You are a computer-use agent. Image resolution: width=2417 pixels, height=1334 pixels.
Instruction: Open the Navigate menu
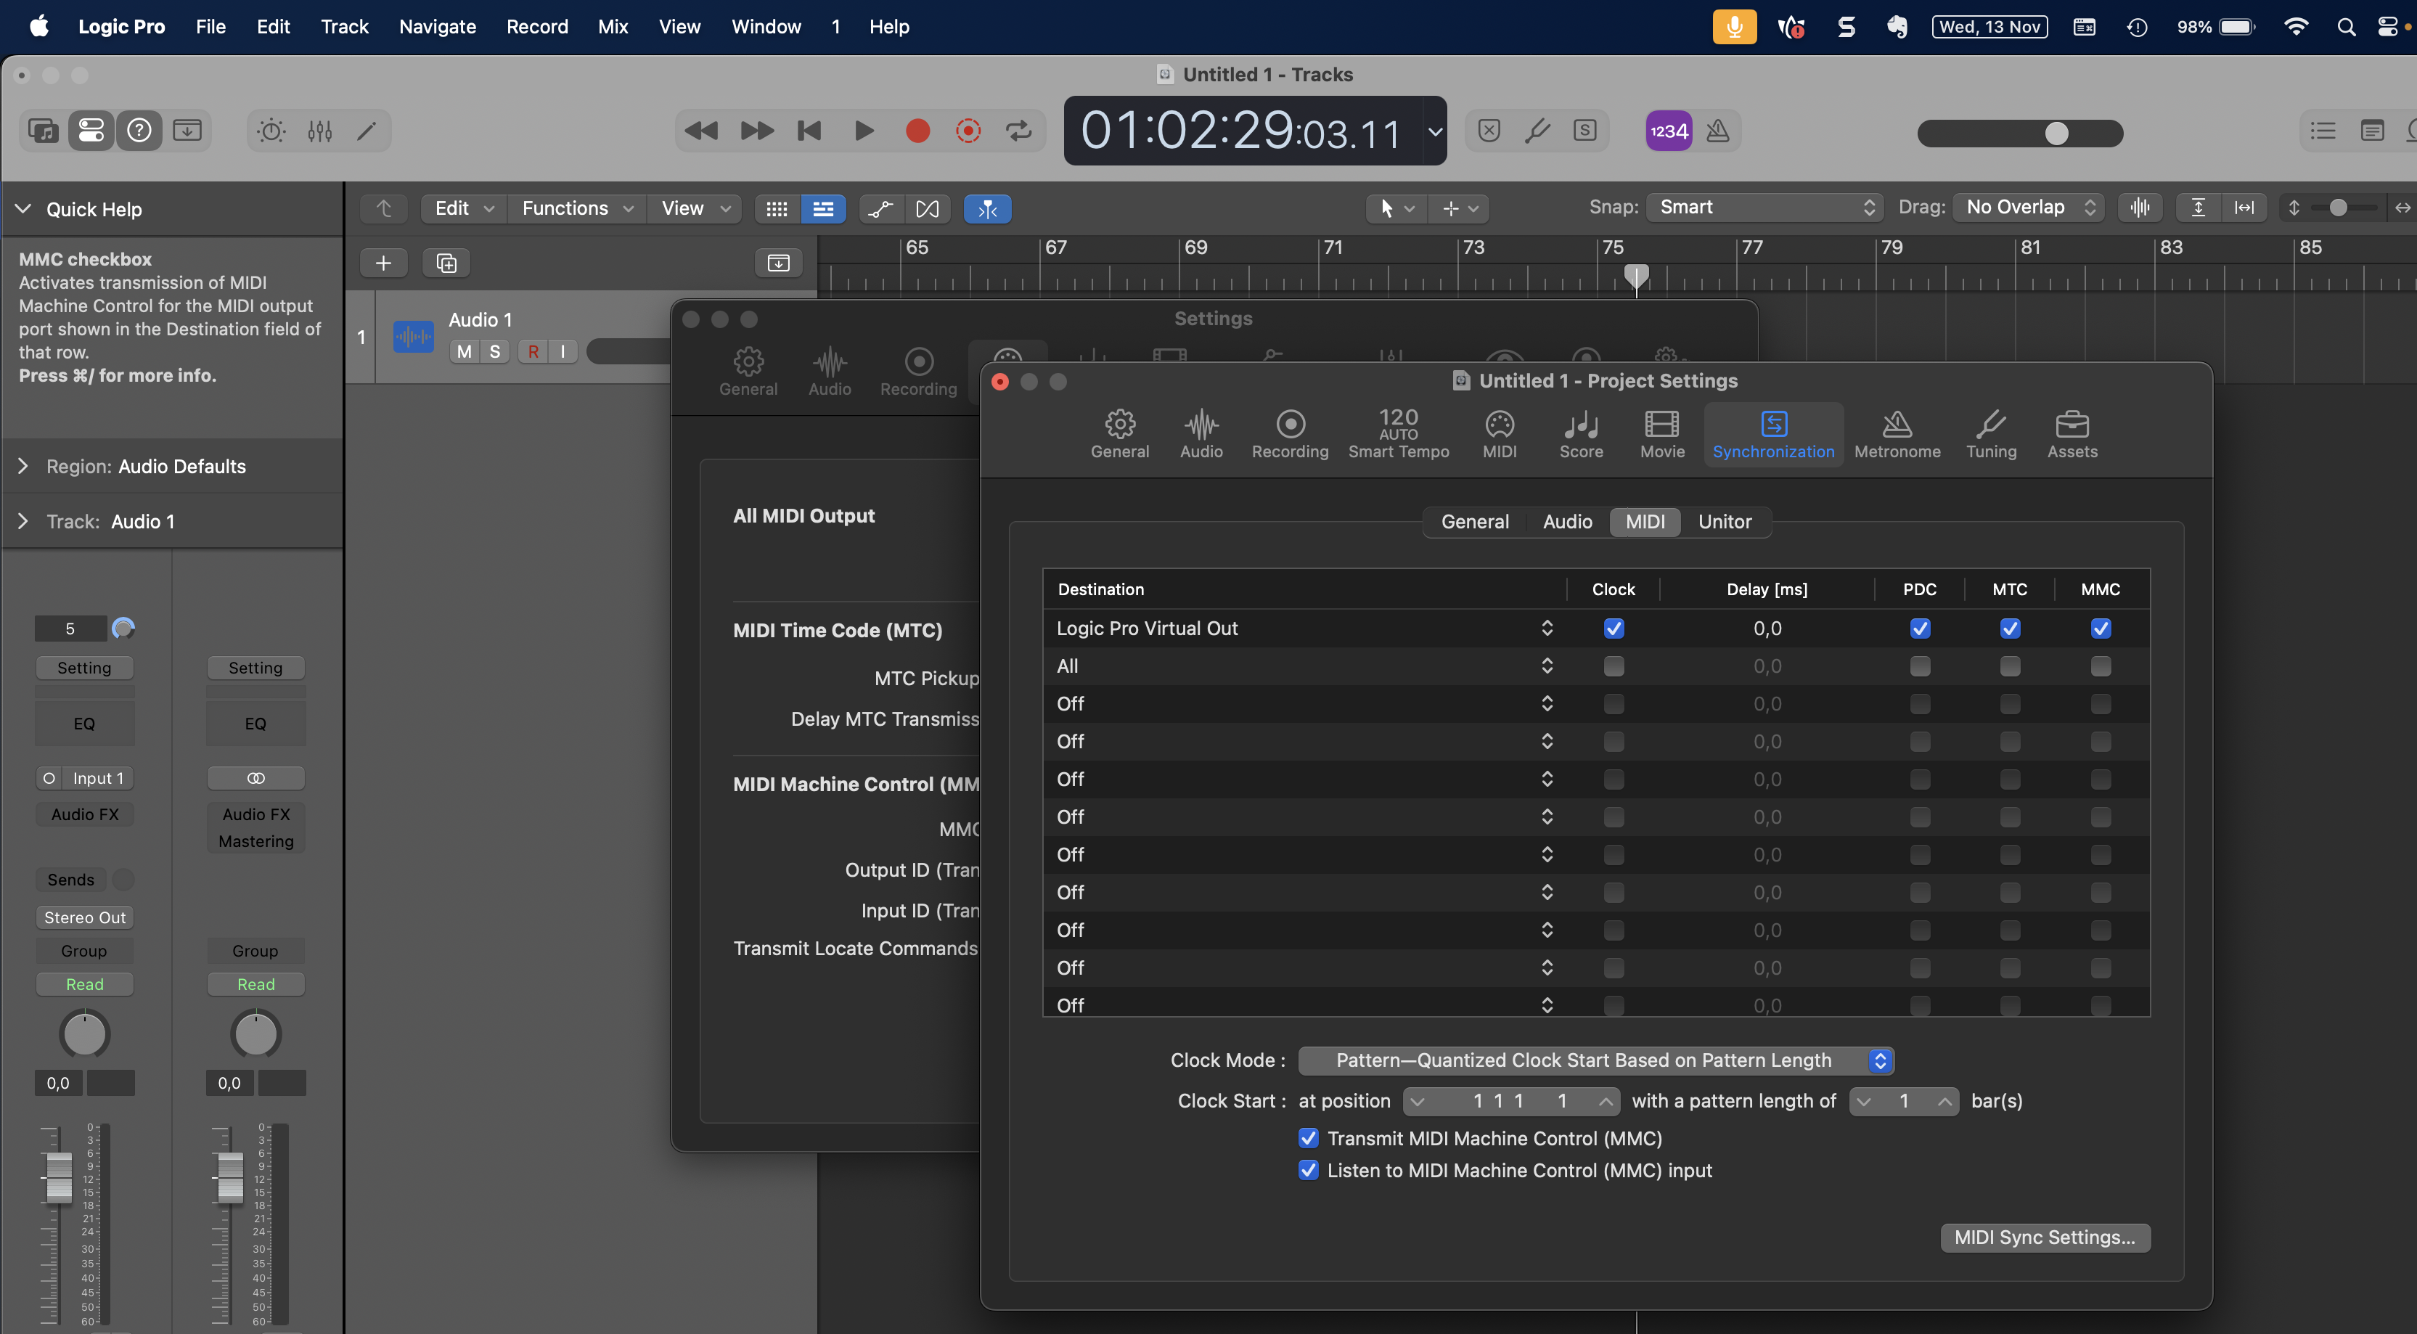click(x=437, y=26)
